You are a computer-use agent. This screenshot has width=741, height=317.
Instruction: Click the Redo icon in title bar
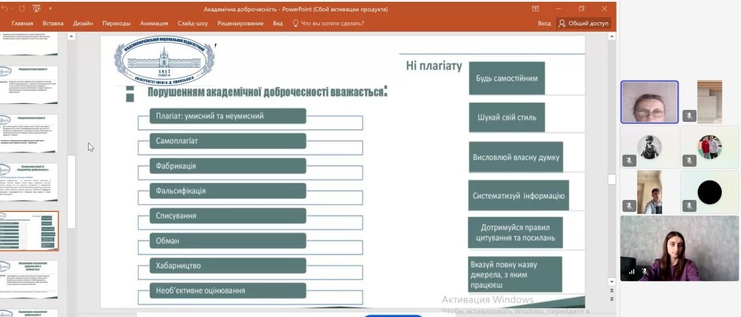pos(22,9)
